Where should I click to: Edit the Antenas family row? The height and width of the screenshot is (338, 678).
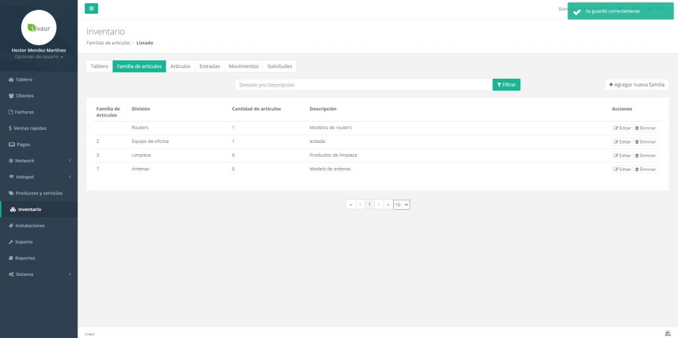tap(622, 169)
